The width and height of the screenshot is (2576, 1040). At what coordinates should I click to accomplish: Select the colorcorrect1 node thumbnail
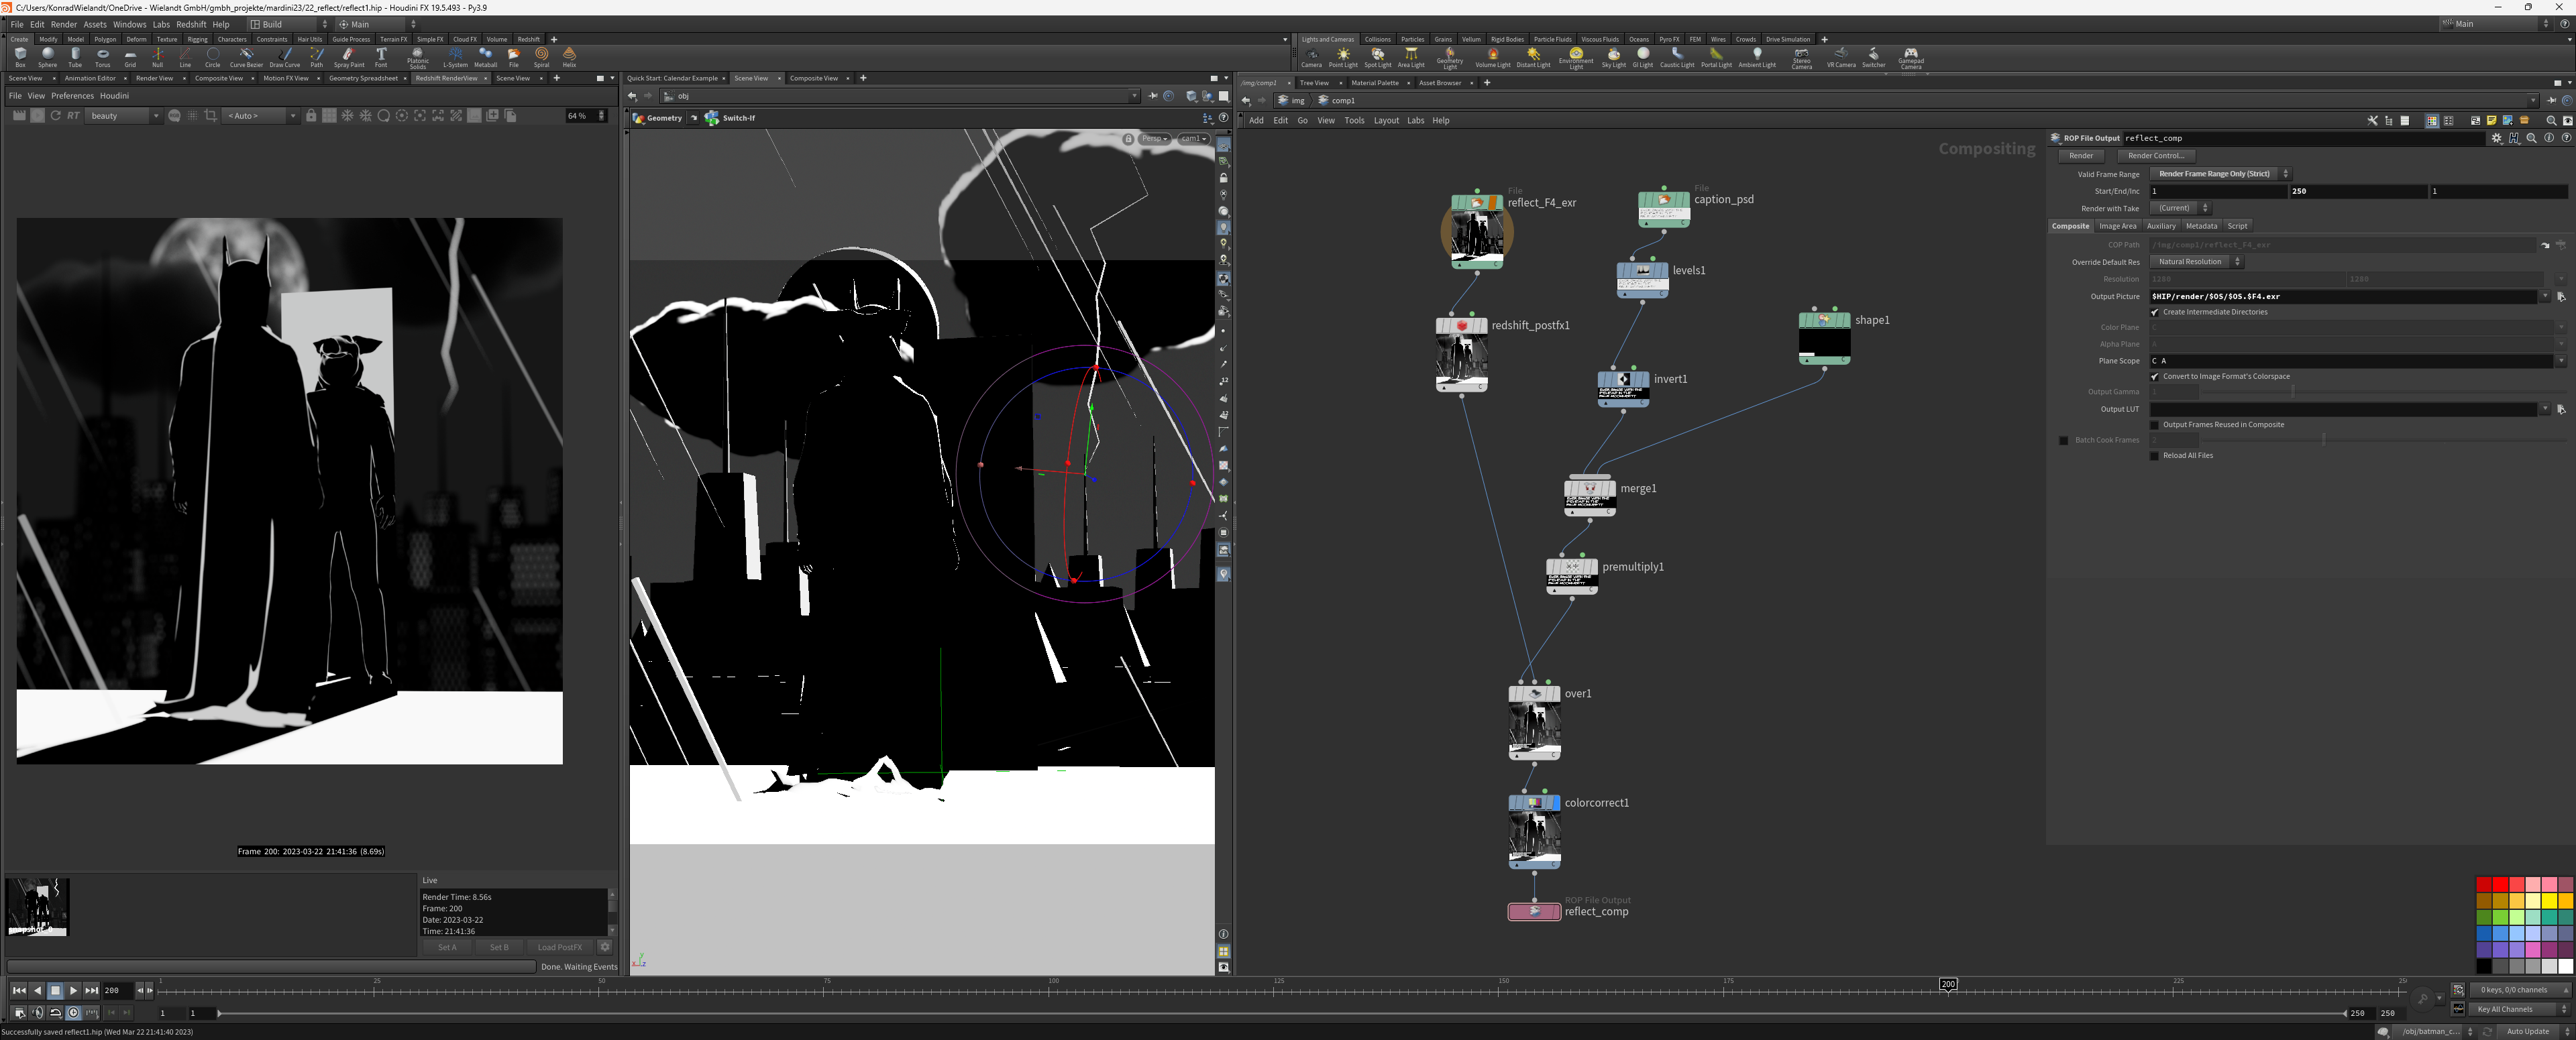[1534, 836]
